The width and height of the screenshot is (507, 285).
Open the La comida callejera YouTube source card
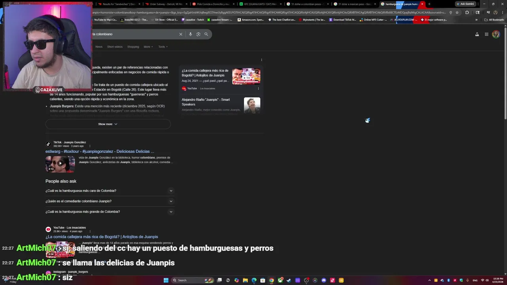(221, 78)
